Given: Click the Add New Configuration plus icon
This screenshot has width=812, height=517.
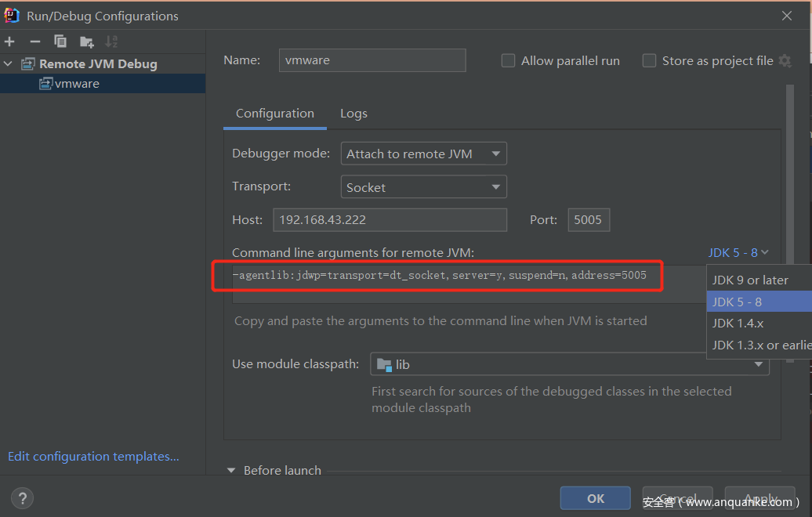Looking at the screenshot, I should click(9, 42).
